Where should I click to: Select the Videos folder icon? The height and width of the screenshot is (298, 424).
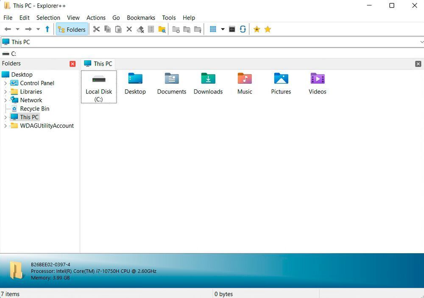pyautogui.click(x=318, y=84)
